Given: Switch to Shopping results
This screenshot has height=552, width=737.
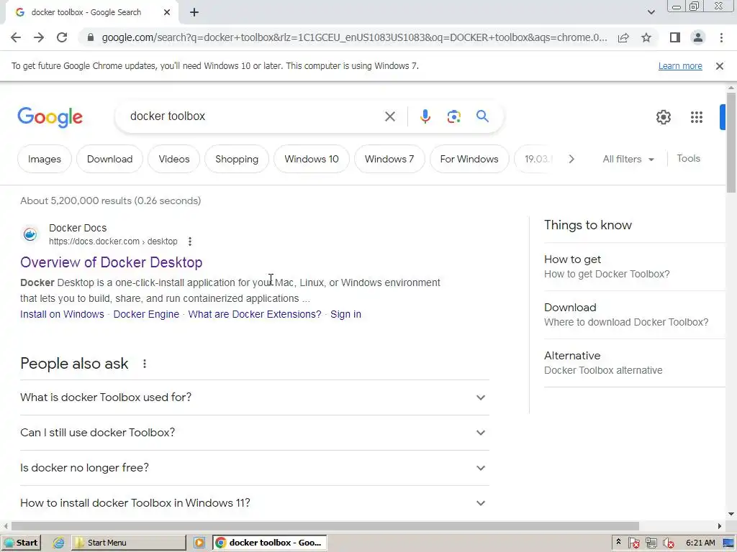Looking at the screenshot, I should (236, 159).
